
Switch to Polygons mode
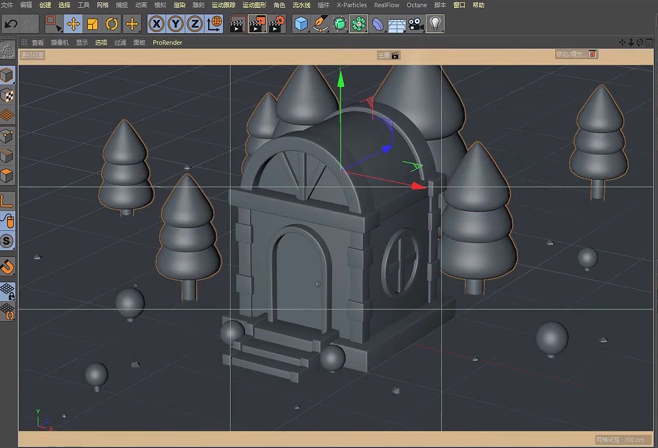(x=7, y=175)
